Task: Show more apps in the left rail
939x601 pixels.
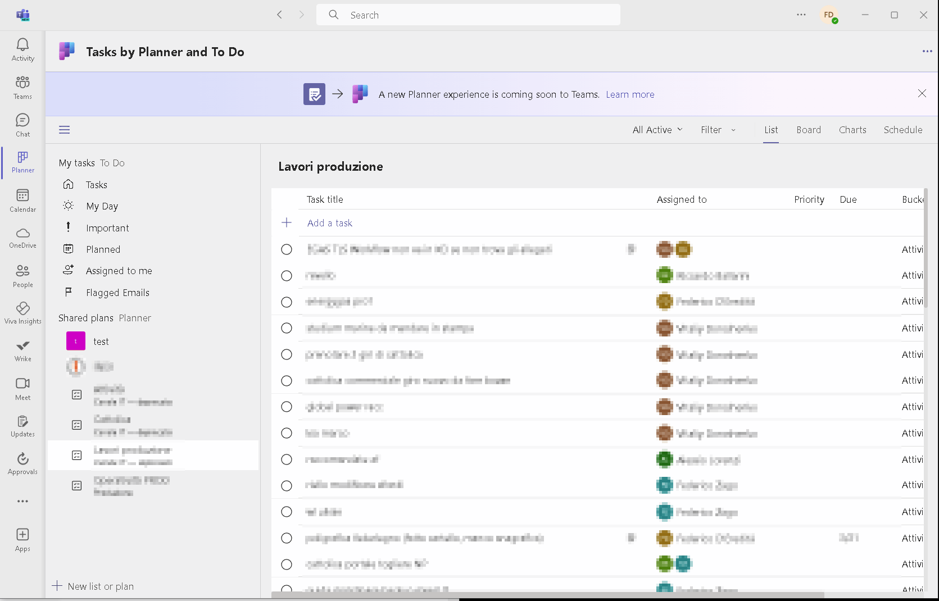Action: coord(22,501)
